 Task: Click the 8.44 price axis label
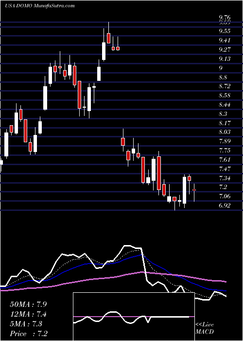pos(225,105)
